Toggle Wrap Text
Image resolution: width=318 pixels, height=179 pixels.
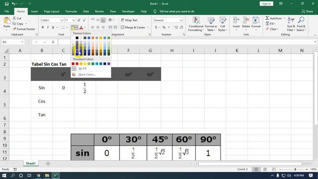[129, 20]
